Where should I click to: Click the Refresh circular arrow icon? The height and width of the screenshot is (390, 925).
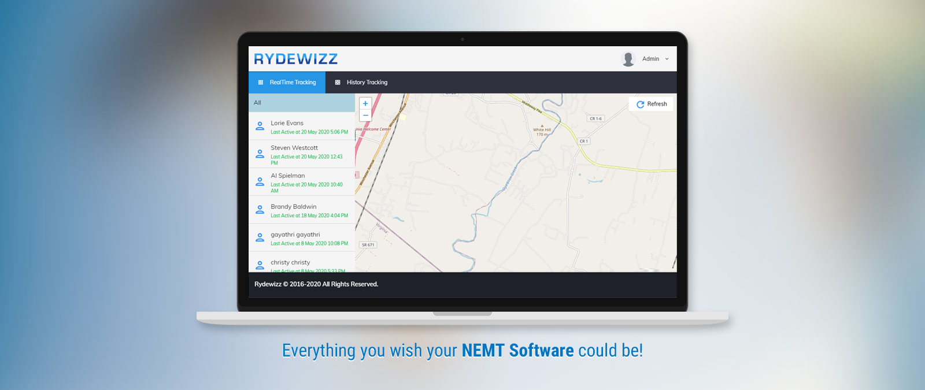[640, 105]
